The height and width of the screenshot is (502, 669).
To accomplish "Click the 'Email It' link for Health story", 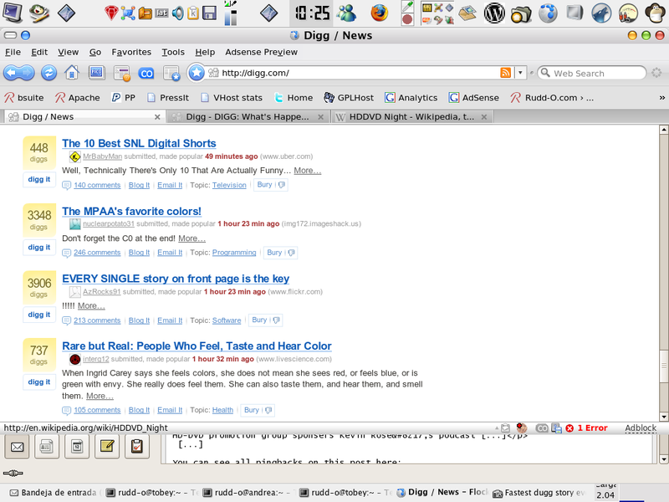I will coord(170,410).
